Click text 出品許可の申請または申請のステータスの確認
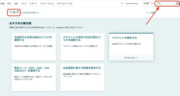 tap(33, 46)
